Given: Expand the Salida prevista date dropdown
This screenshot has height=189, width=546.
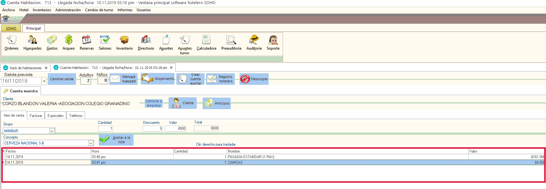Looking at the screenshot, I should pyautogui.click(x=44, y=81).
